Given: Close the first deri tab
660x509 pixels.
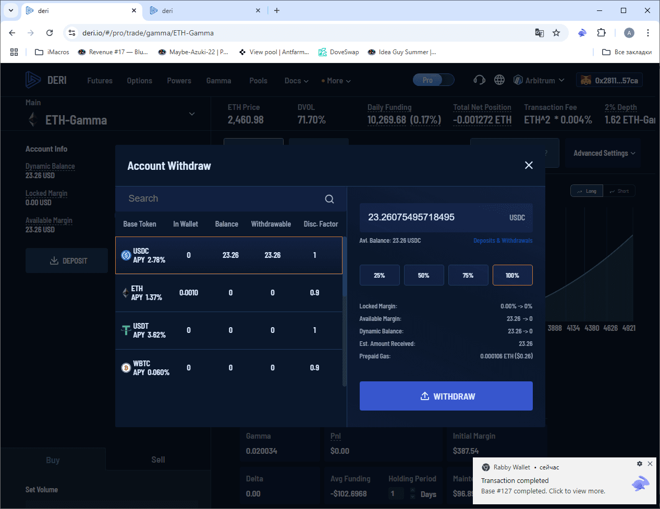Looking at the screenshot, I should (x=134, y=10).
